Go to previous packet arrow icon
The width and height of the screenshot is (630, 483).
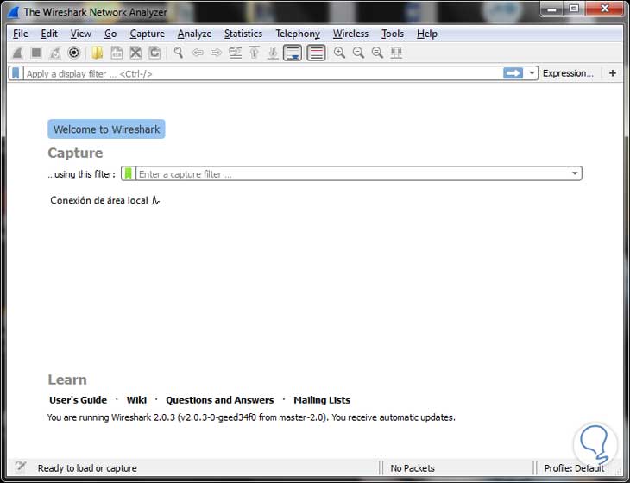pyautogui.click(x=198, y=53)
